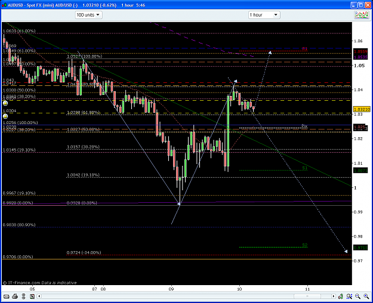Click the green bars chart icon bottom right

[x=341, y=296]
